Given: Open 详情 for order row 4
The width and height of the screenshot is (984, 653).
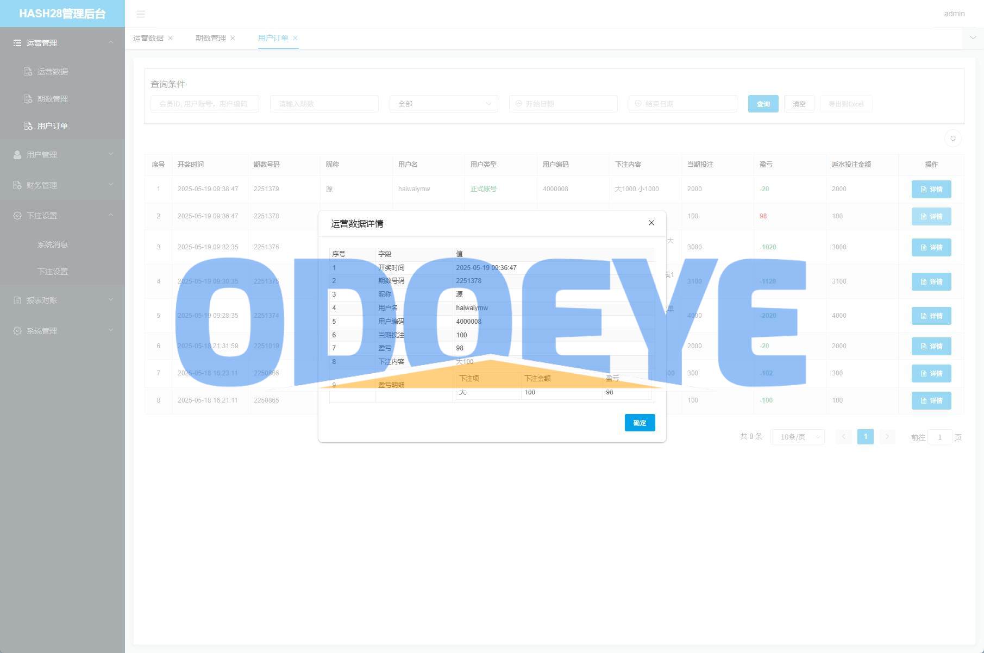Looking at the screenshot, I should tap(931, 281).
